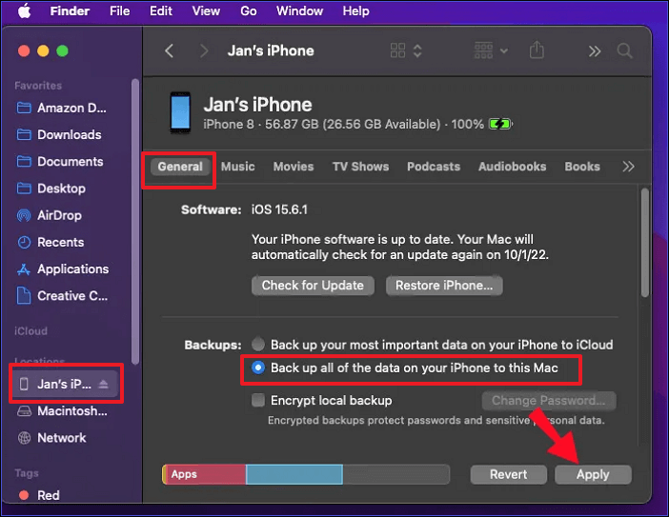Image resolution: width=669 pixels, height=517 pixels.
Task: Switch to the Books tab
Action: click(582, 167)
